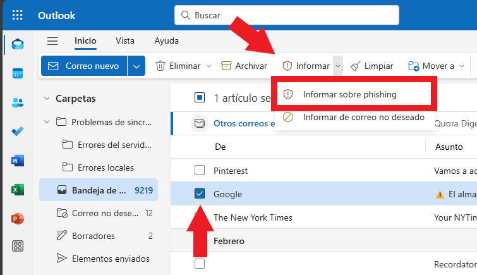Uncheck the Google message checkbox
The image size is (477, 275).
click(x=200, y=193)
